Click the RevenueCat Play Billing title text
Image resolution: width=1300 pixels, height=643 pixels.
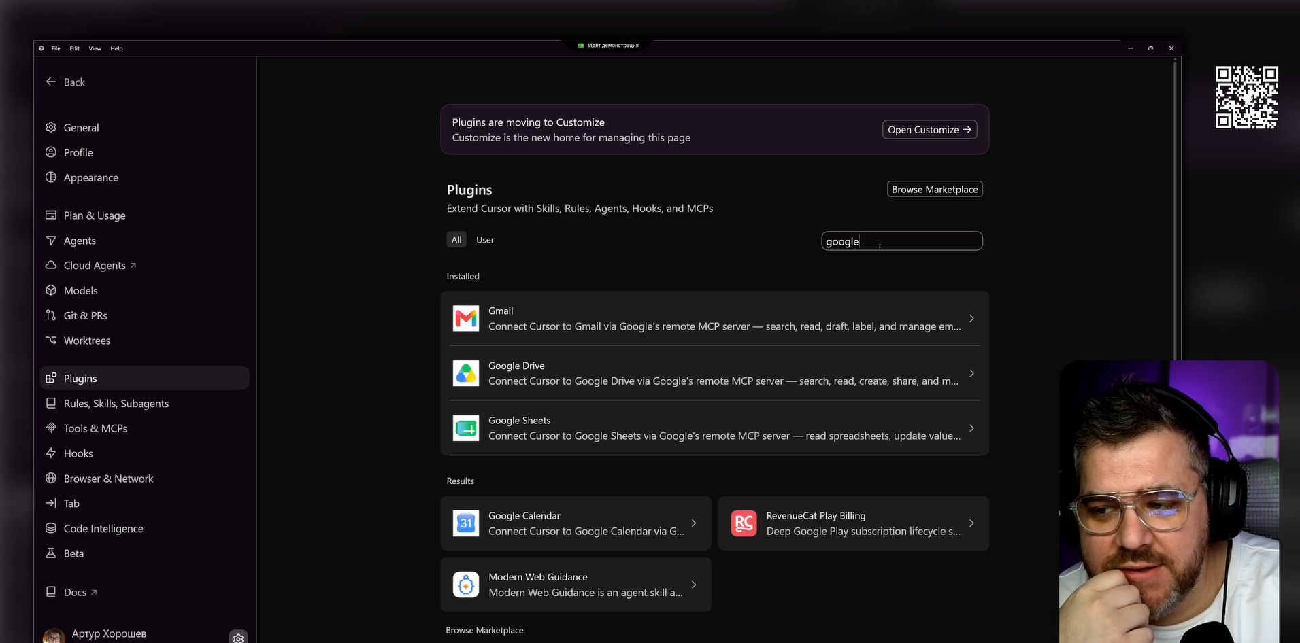[x=816, y=516]
